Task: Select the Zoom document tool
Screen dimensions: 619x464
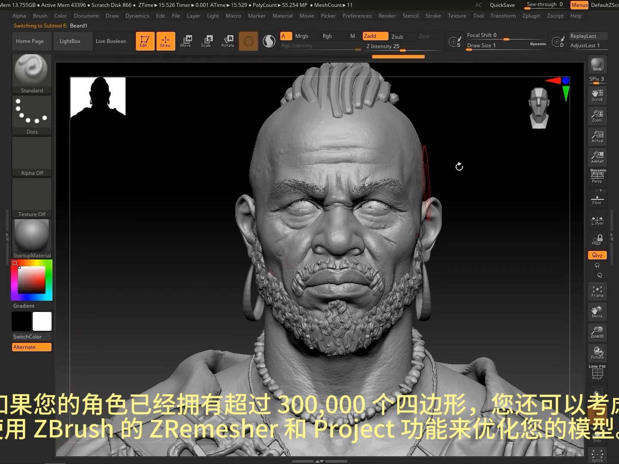Action: [597, 116]
